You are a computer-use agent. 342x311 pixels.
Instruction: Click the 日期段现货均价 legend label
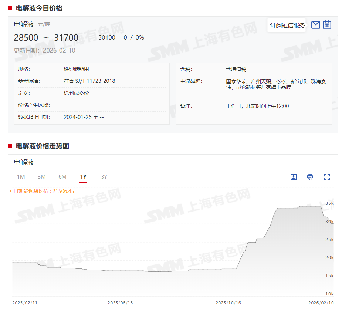pyautogui.click(x=44, y=191)
